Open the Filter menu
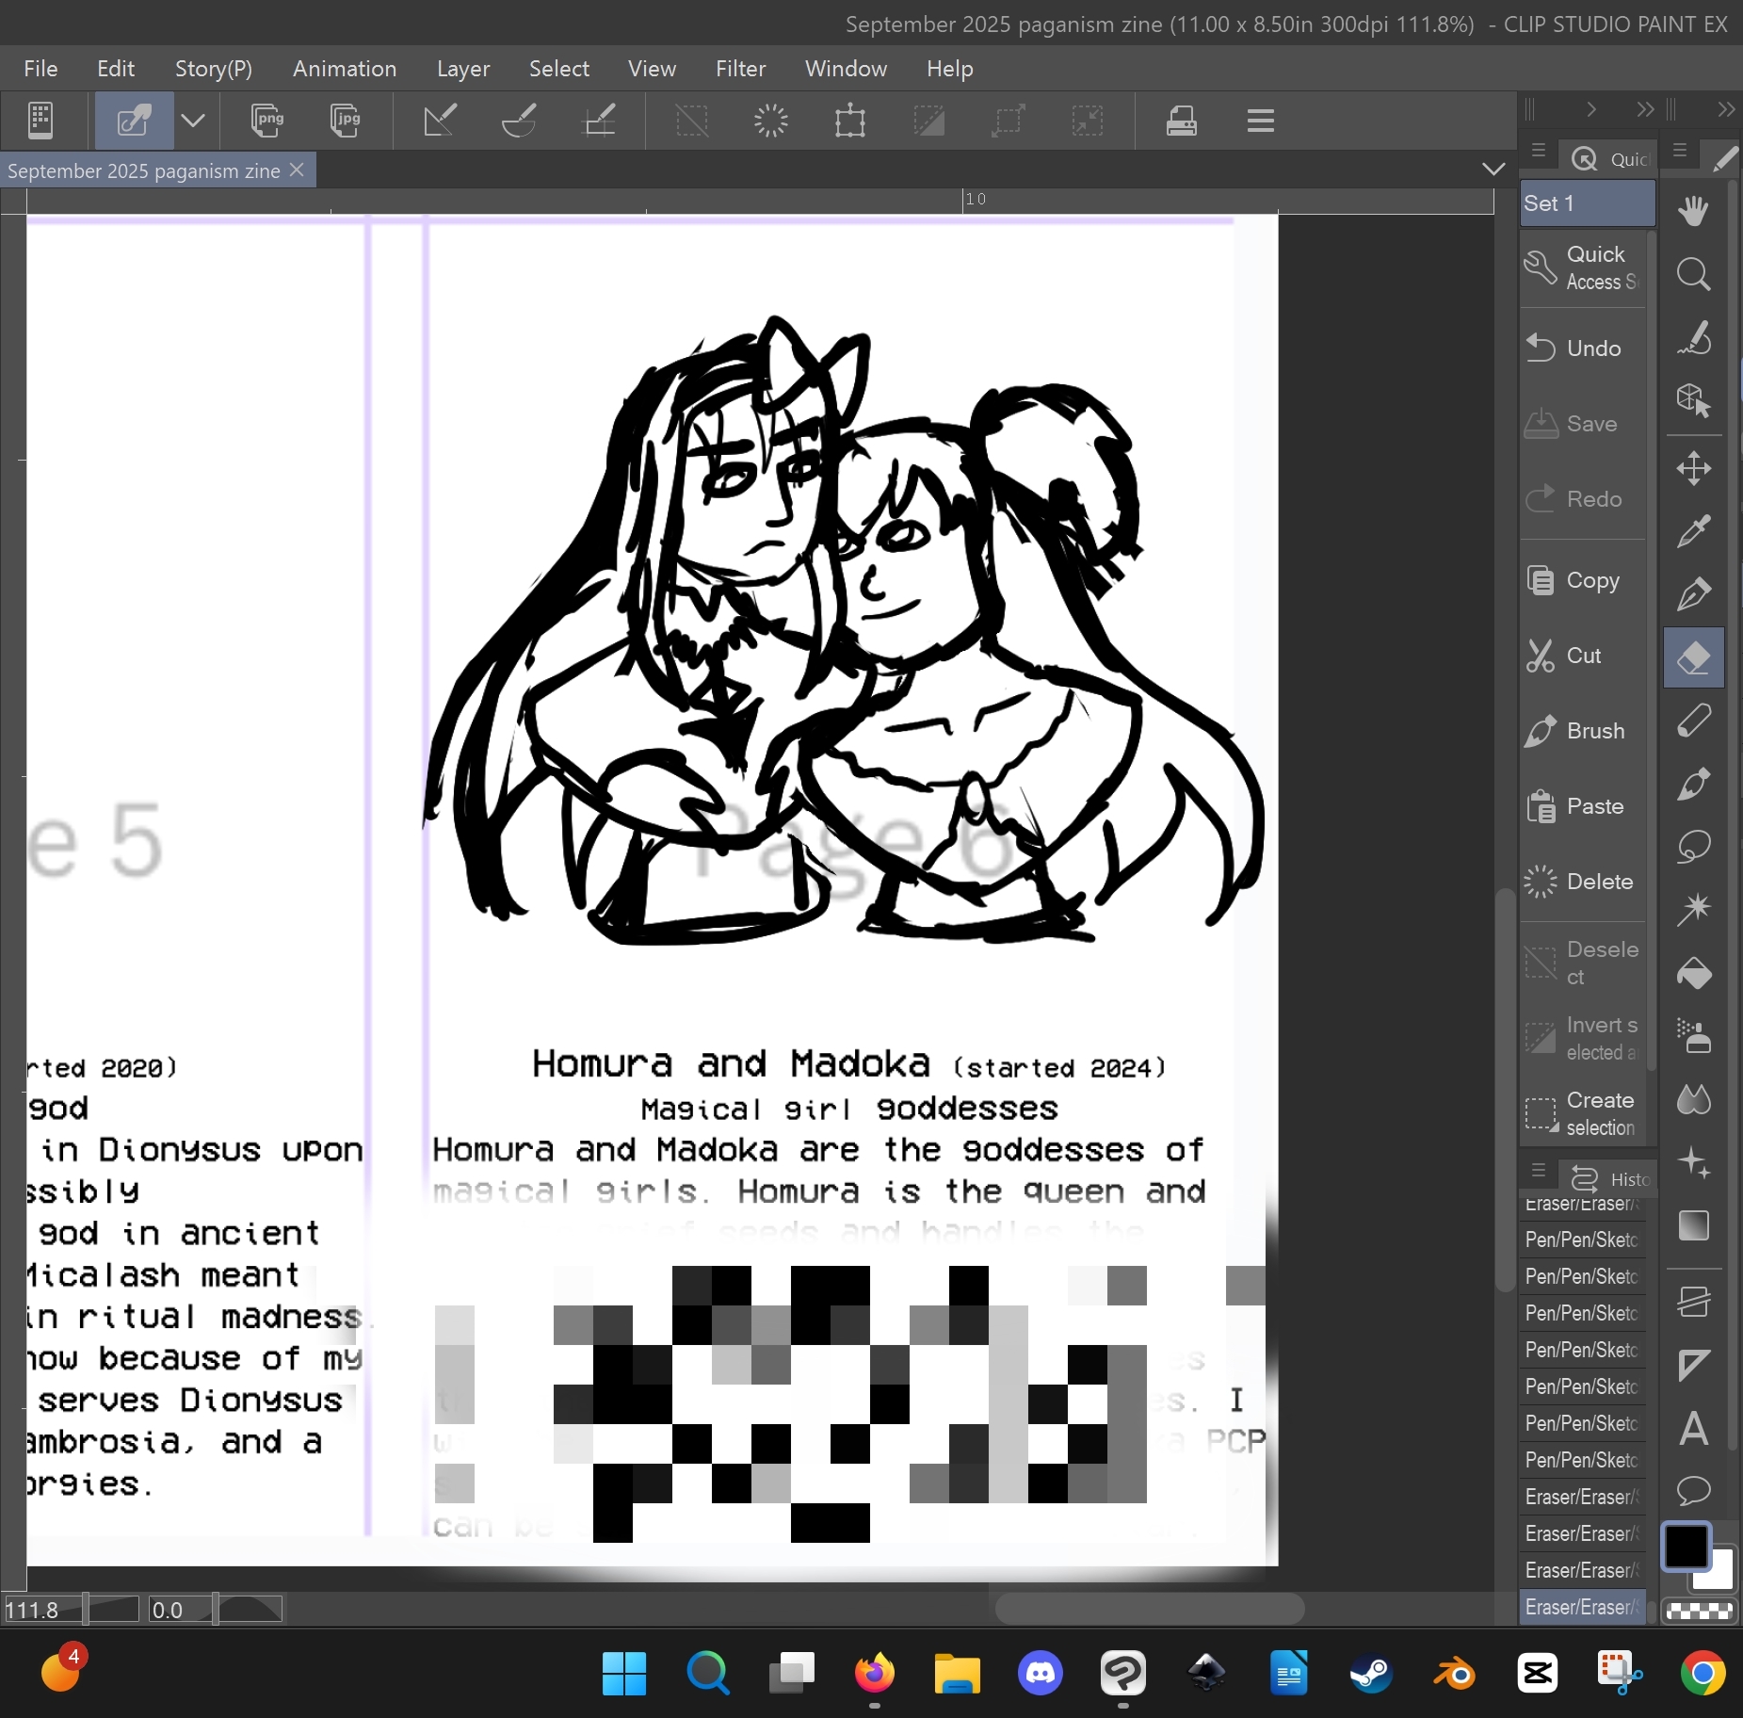This screenshot has width=1743, height=1718. 740,69
